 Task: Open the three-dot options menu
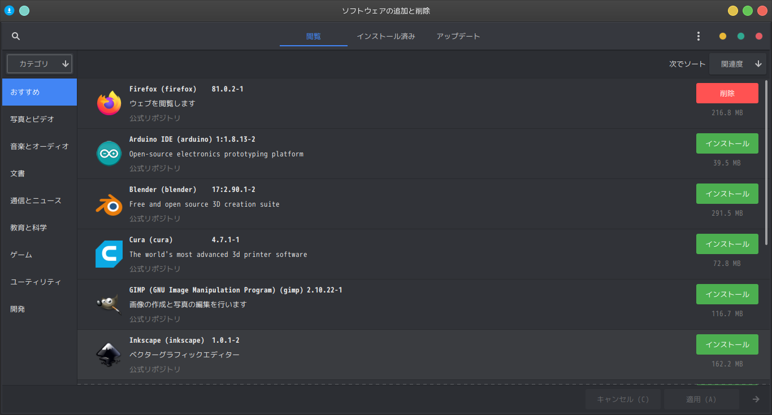pos(699,36)
